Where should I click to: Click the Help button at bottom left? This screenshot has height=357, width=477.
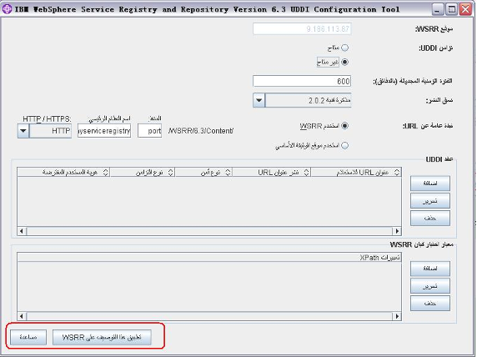click(28, 337)
